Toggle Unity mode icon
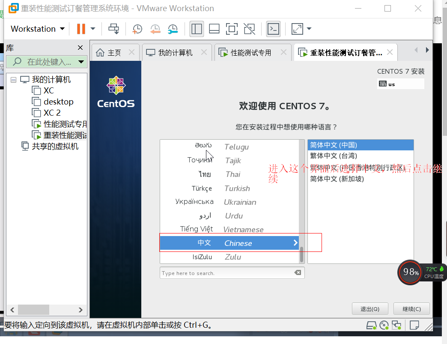This screenshot has height=344, width=447. (x=250, y=29)
